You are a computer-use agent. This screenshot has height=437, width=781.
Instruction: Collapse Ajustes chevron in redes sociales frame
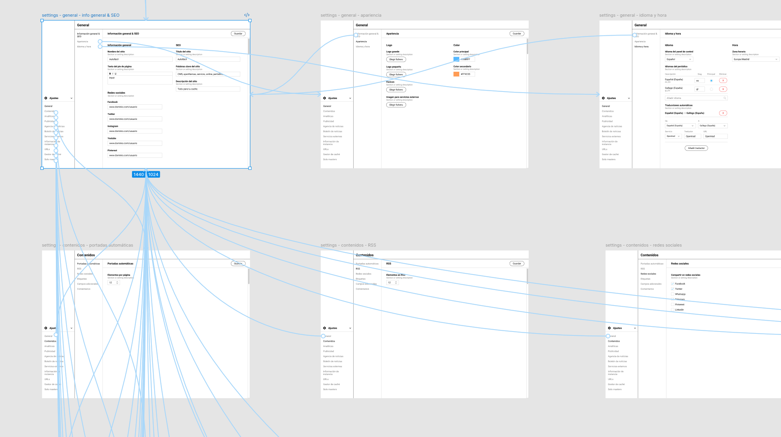635,328
